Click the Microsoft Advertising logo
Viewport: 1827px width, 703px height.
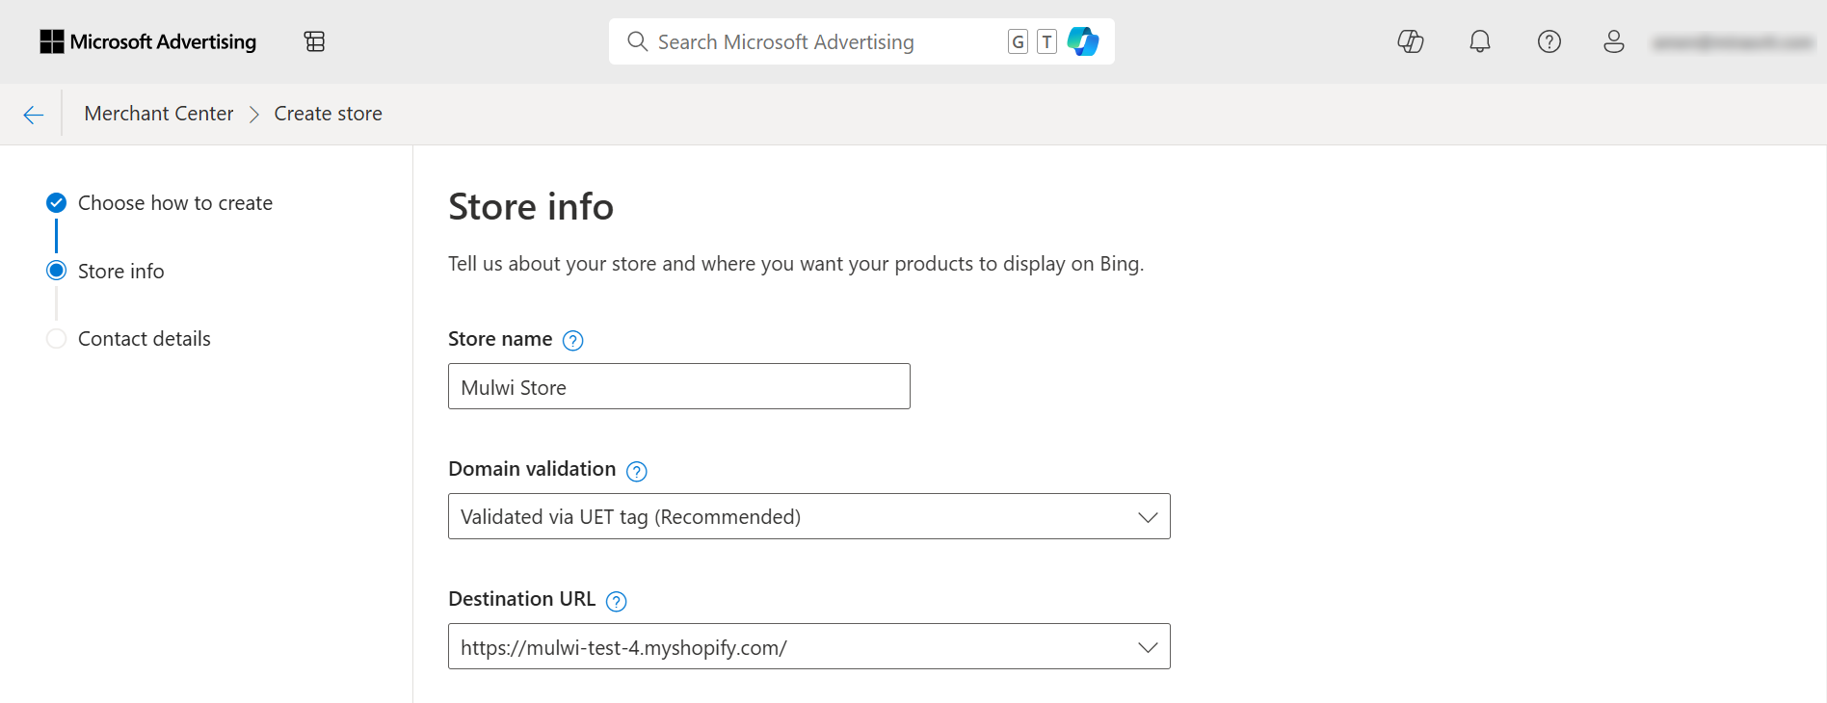click(148, 41)
